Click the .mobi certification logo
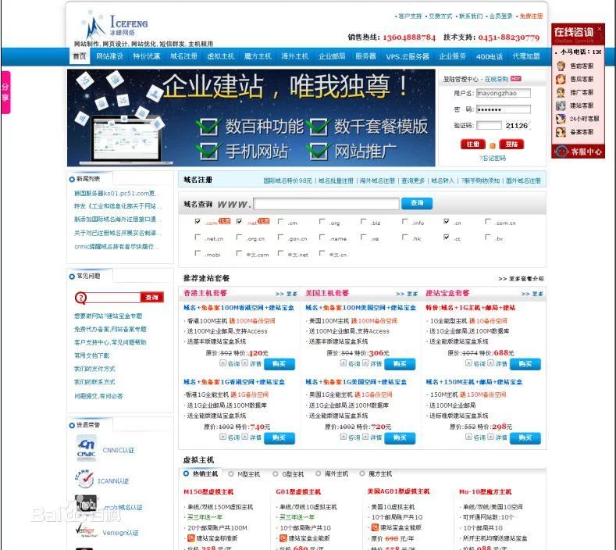 (86, 505)
